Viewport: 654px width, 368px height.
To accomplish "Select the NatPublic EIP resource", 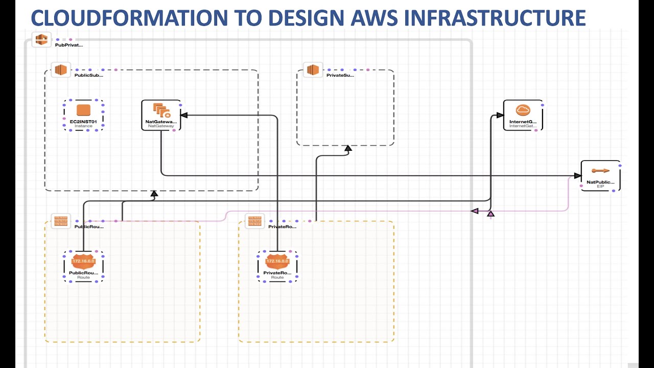I will (x=600, y=176).
